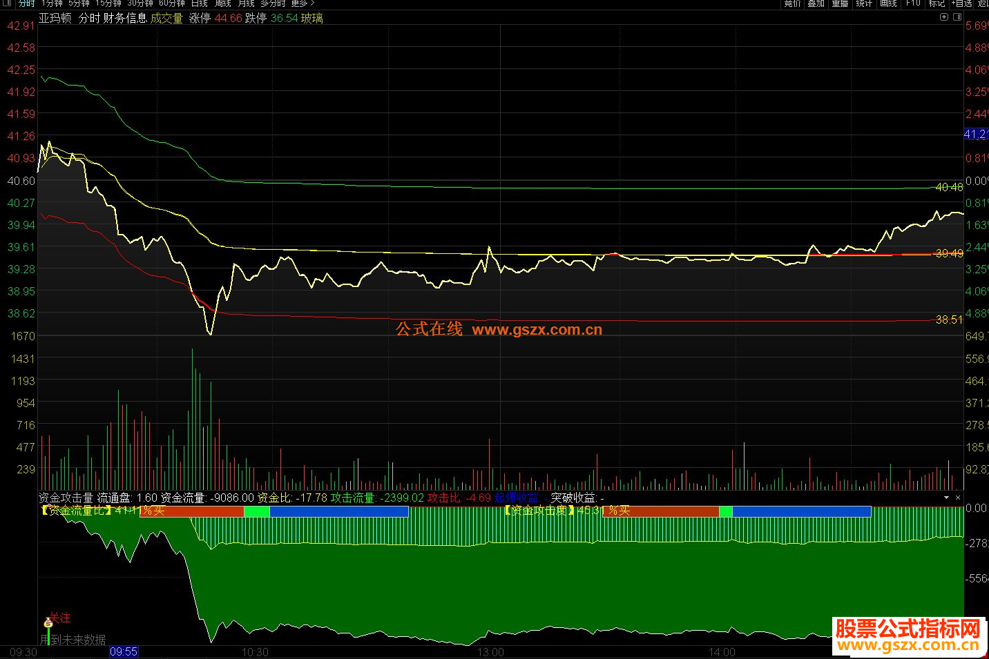Viewport: 989px width, 659px height.
Task: Open the 多分时 multi-day view
Action: 273,3
